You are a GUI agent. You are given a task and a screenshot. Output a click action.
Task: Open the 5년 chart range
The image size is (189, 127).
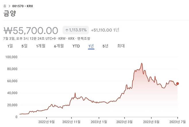105,46
